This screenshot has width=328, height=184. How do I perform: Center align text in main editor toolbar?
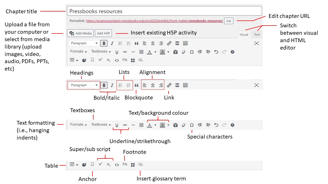coord(153,43)
